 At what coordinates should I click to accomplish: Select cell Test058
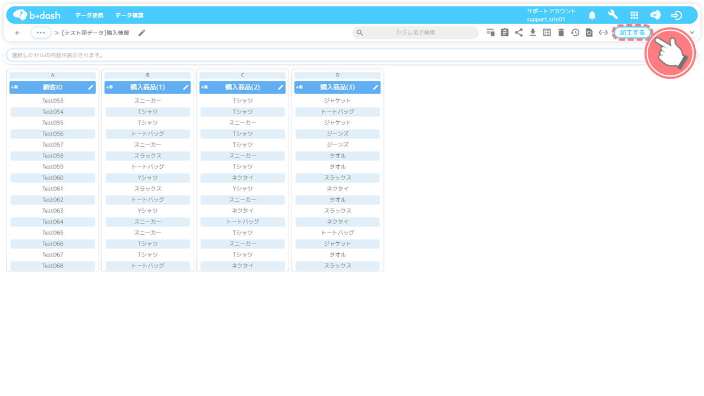tap(53, 156)
